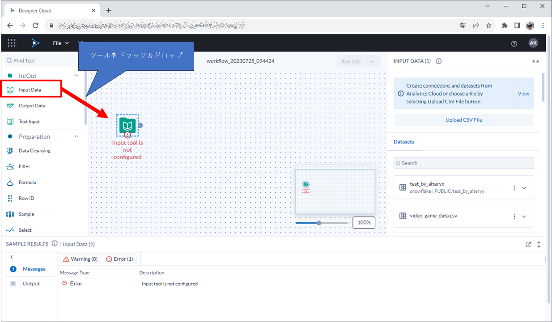Click the help question mark icon
The image size is (552, 322).
[x=514, y=43]
